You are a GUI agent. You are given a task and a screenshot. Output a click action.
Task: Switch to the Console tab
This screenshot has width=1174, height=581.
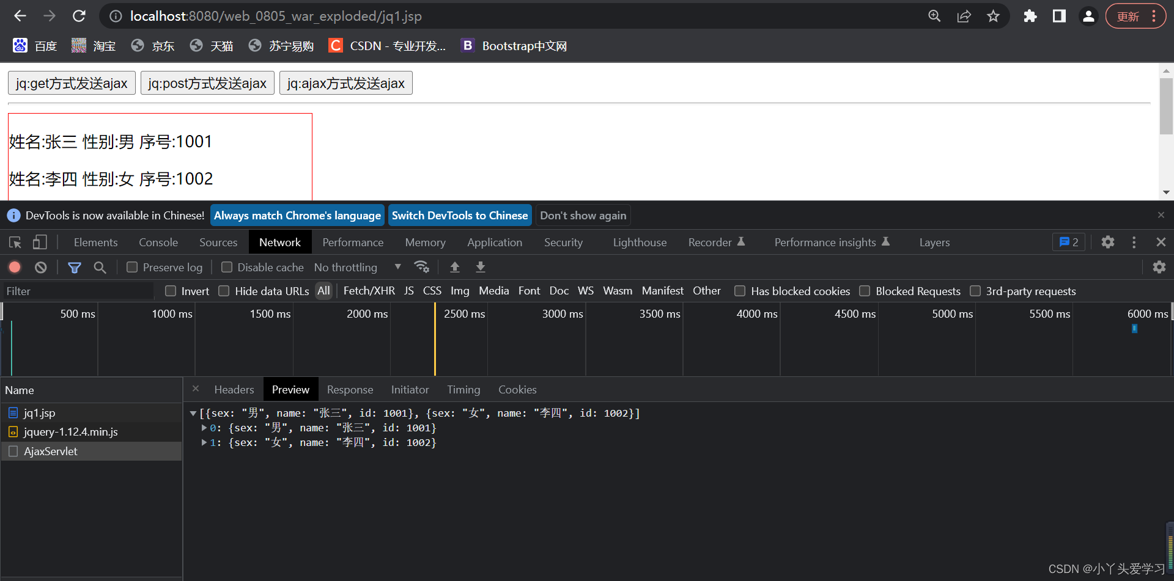click(x=158, y=243)
